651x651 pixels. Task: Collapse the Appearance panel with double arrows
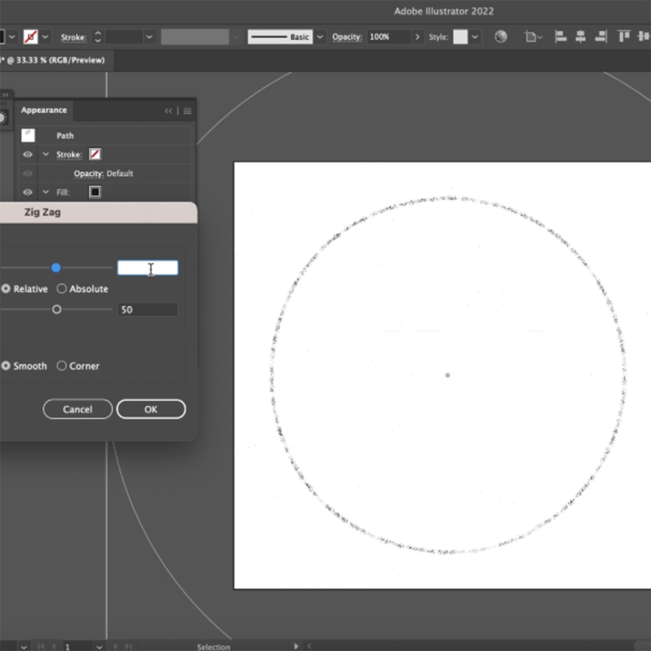(169, 111)
